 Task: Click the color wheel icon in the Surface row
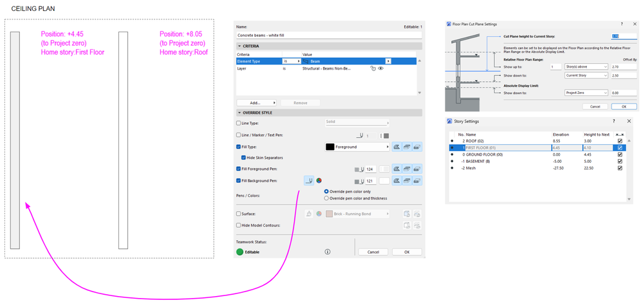(319, 214)
